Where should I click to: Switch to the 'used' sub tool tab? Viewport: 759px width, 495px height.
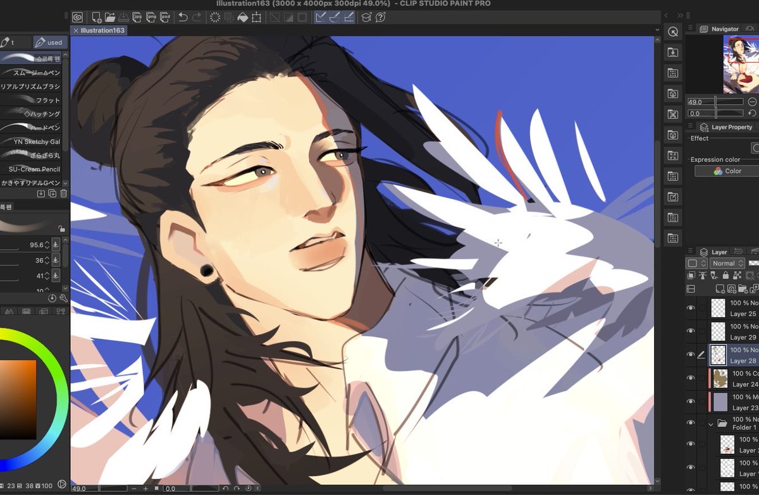click(50, 42)
